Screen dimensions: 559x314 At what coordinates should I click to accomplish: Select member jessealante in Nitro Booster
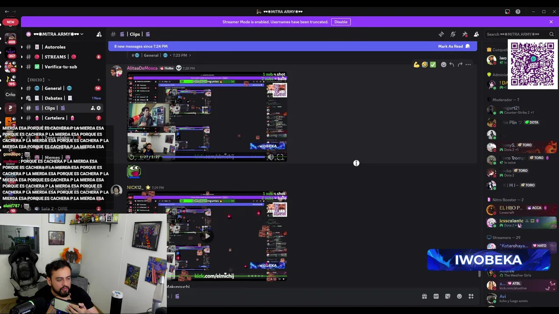click(x=521, y=223)
